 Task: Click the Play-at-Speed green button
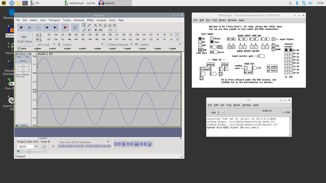pos(18,151)
